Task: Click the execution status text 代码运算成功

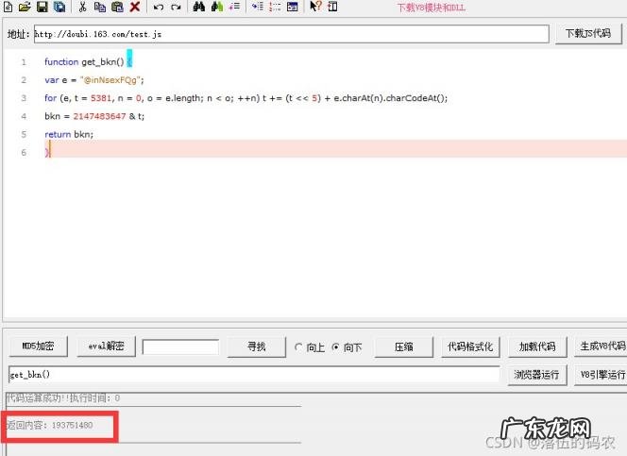Action: click(x=63, y=398)
